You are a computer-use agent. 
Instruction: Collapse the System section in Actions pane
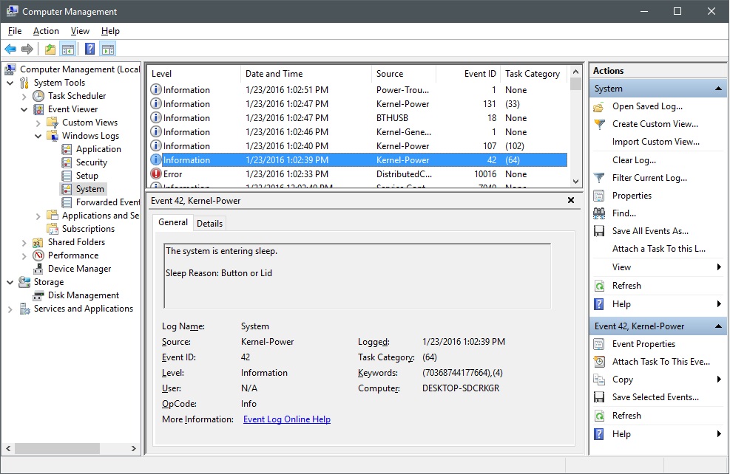pos(718,89)
